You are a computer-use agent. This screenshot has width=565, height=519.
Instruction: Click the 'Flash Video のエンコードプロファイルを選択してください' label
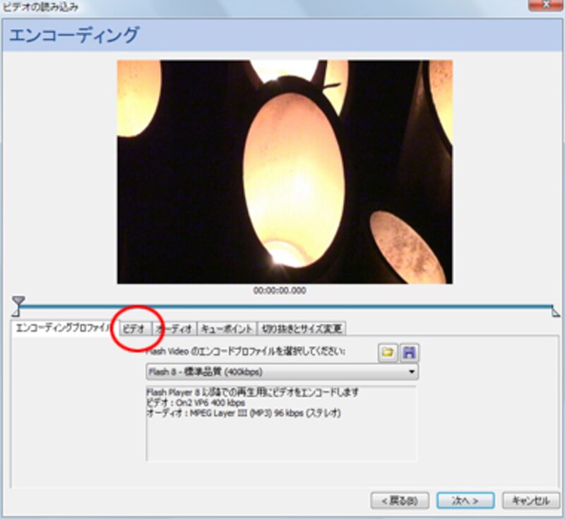[246, 351]
